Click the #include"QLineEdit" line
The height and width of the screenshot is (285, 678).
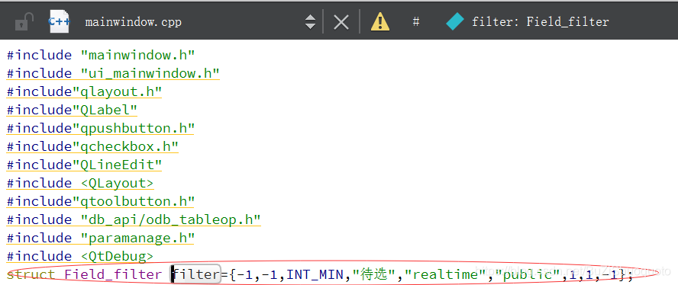[x=84, y=165]
